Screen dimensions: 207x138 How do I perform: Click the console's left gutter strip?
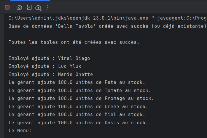[2, 76]
